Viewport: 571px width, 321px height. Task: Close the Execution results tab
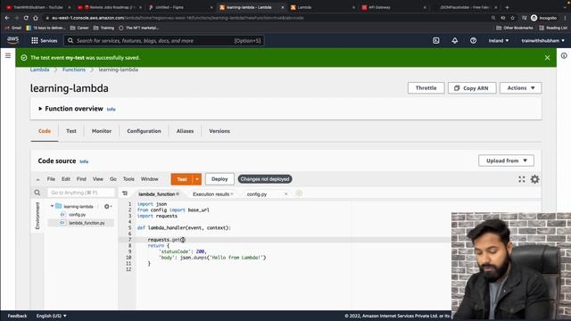[x=232, y=194]
